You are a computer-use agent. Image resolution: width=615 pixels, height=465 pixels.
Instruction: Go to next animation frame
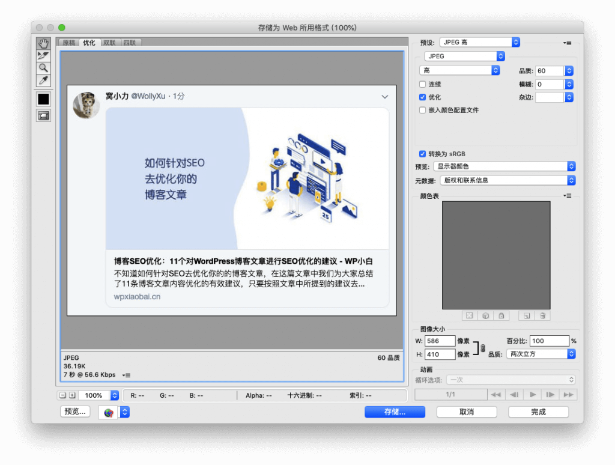pos(550,394)
